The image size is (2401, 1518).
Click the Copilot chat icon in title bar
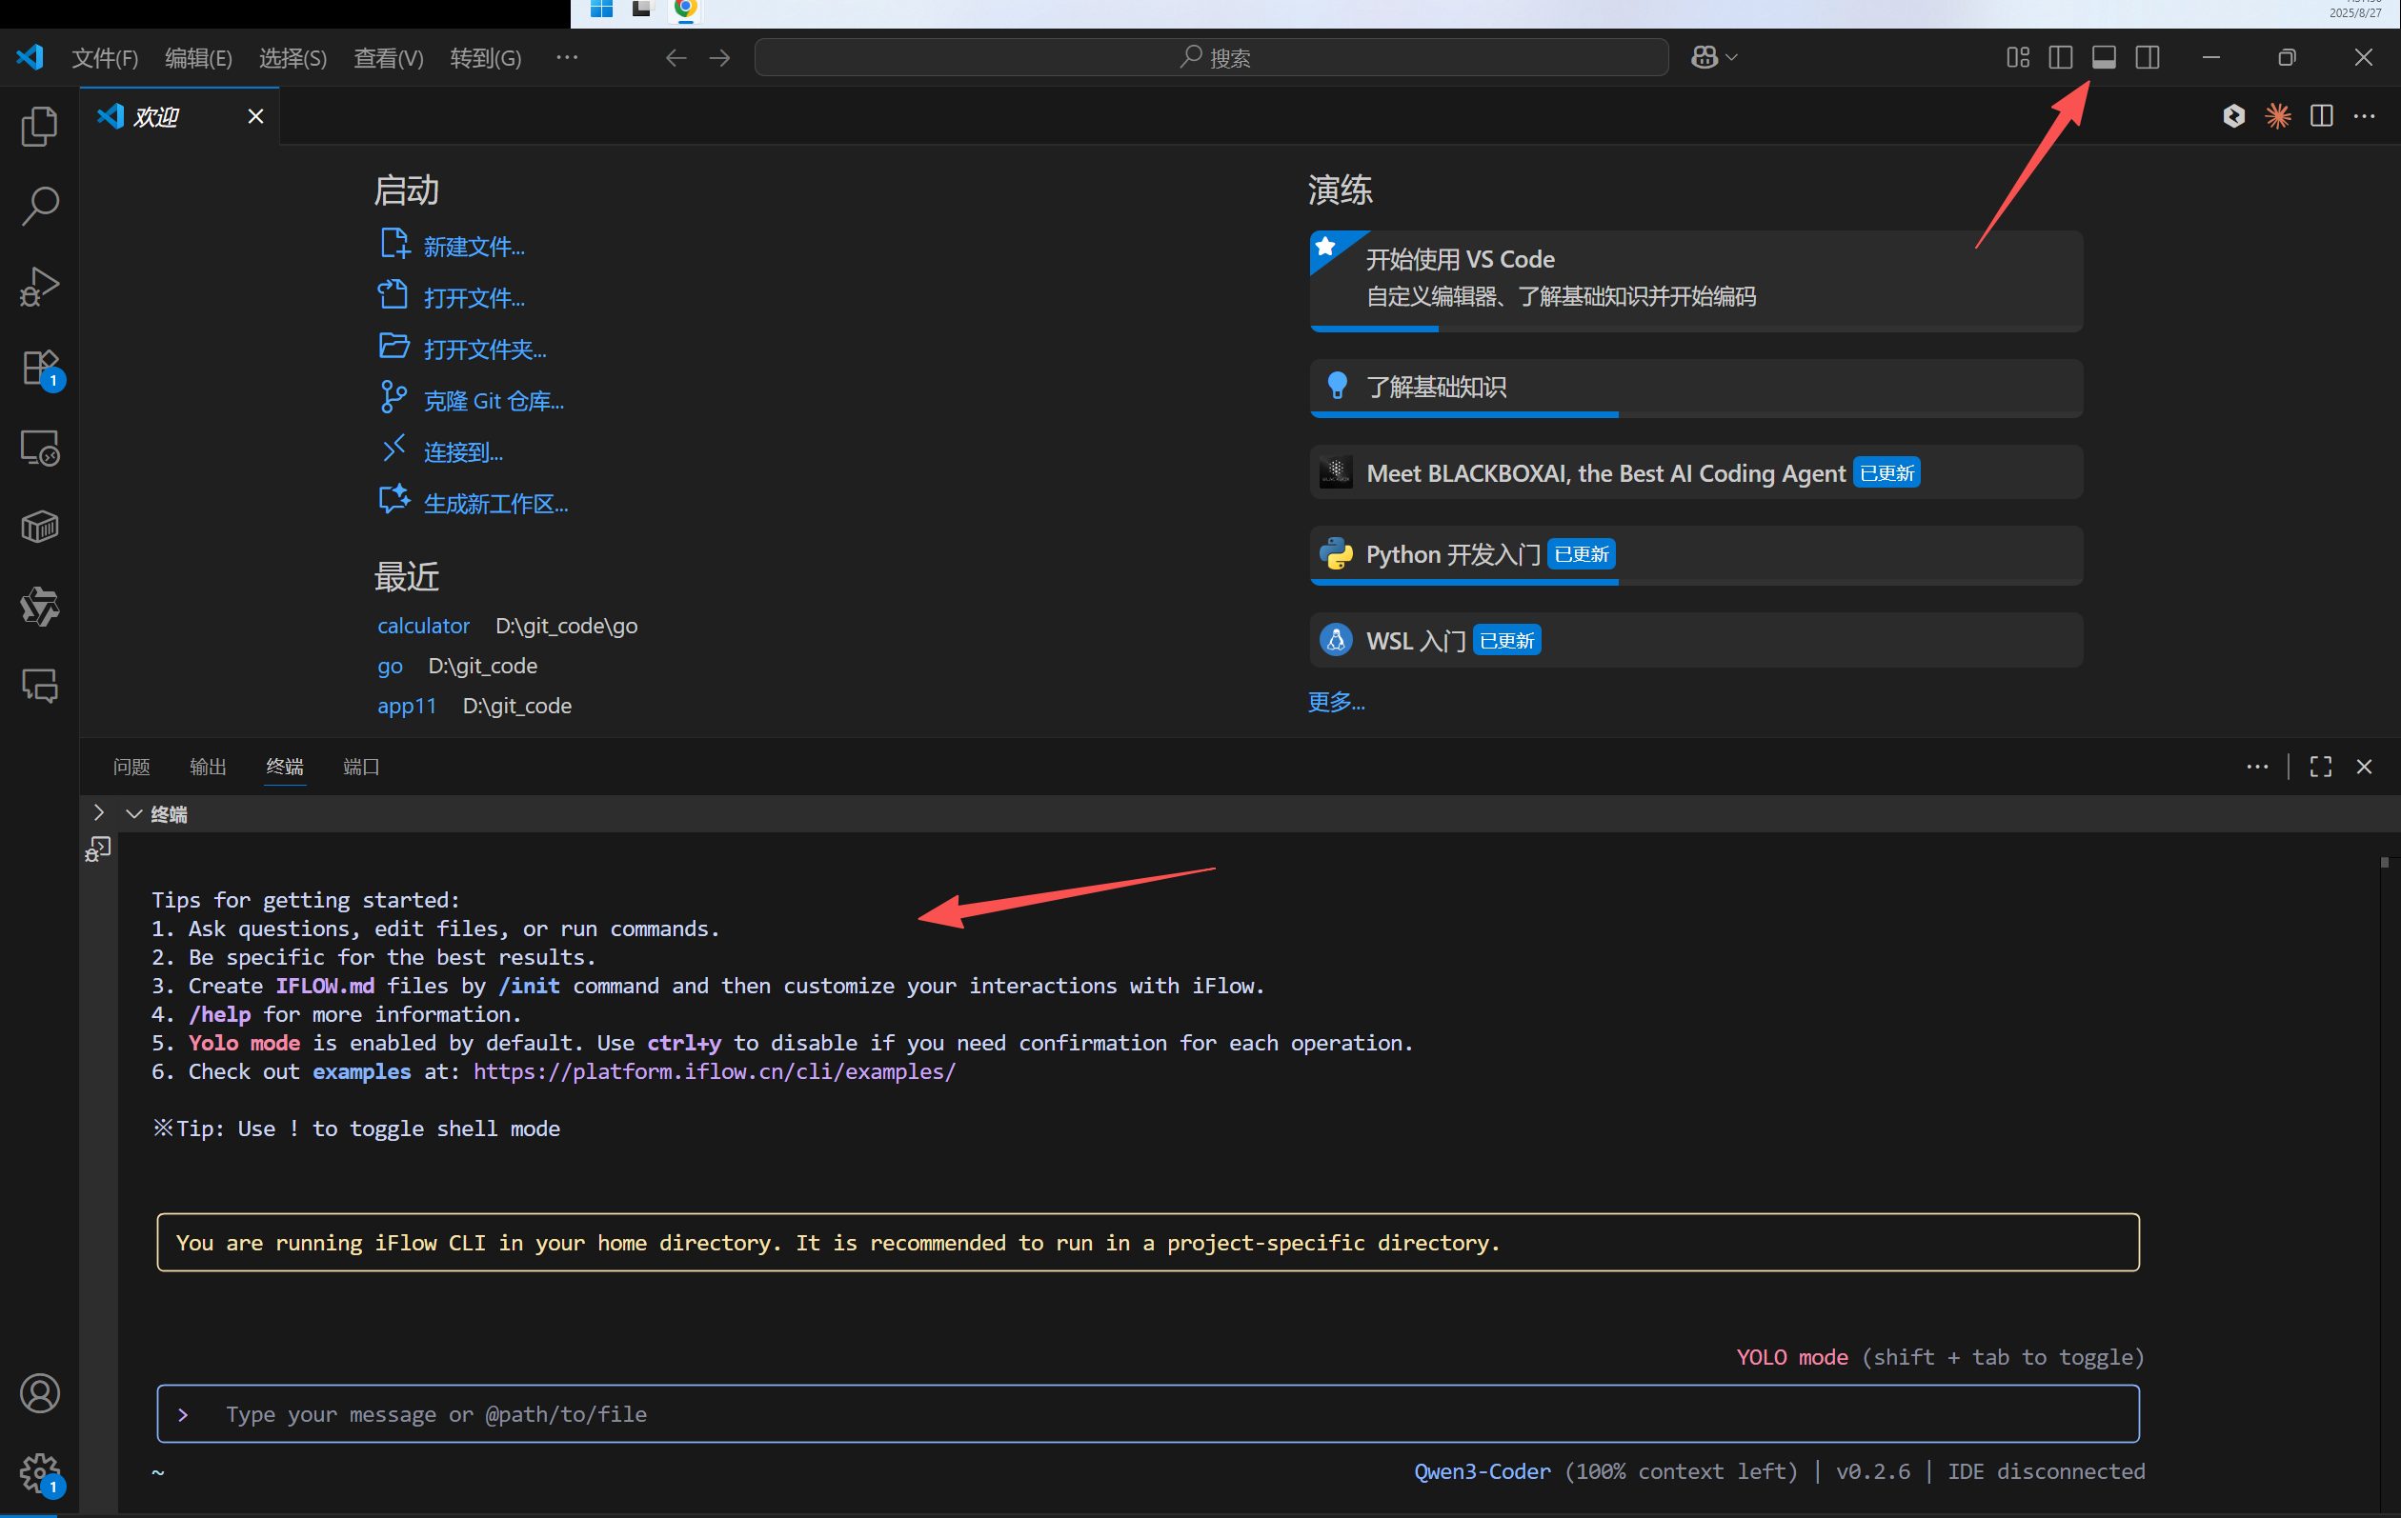click(x=1704, y=58)
